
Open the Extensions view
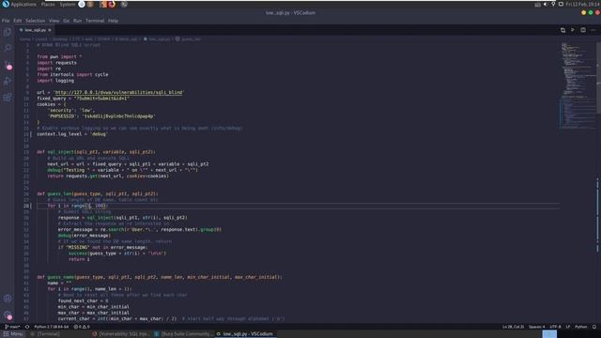(x=8, y=98)
